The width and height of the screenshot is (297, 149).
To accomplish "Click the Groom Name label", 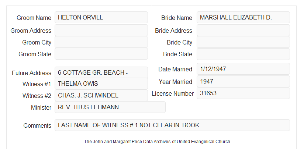I will [34, 18].
